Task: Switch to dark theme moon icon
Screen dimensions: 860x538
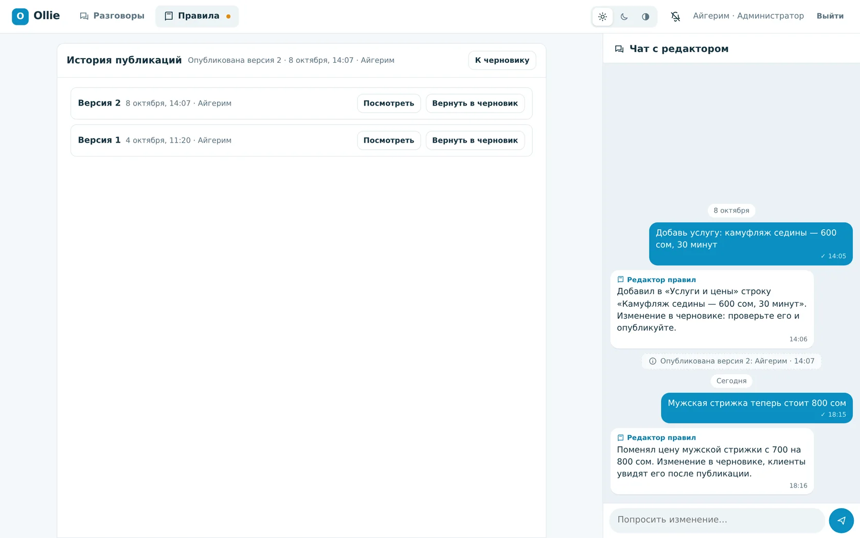Action: pyautogui.click(x=624, y=16)
